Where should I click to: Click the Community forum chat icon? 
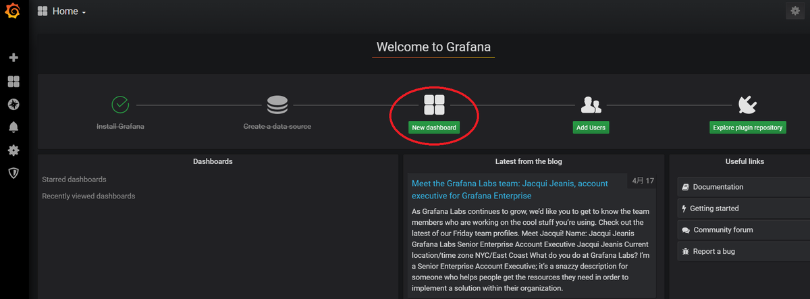(x=686, y=230)
